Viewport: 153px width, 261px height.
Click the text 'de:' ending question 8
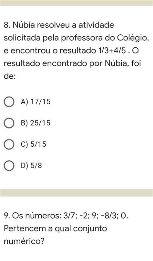tap(10, 76)
